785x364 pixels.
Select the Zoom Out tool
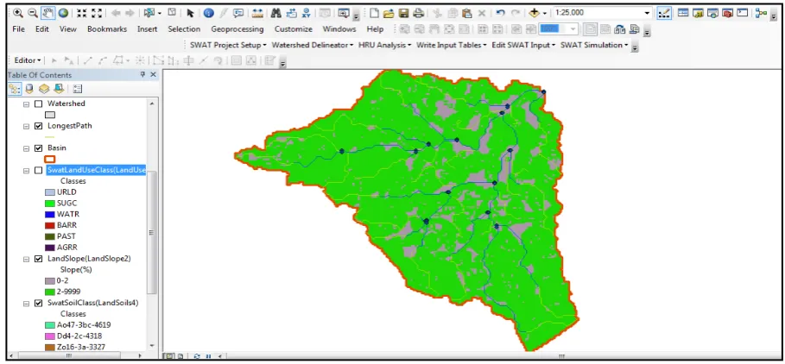(x=33, y=13)
